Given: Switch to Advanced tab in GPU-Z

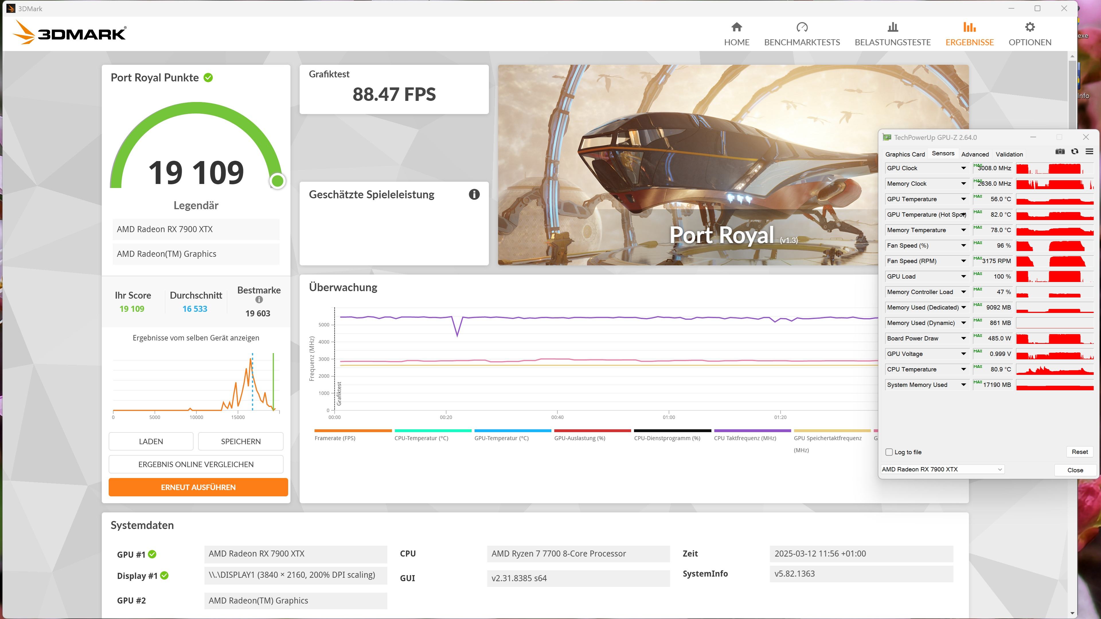Looking at the screenshot, I should [975, 154].
